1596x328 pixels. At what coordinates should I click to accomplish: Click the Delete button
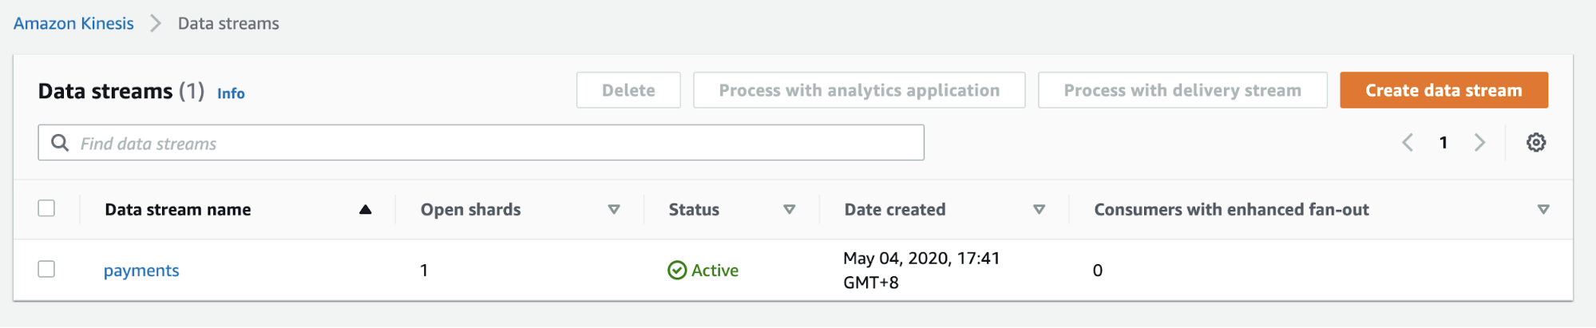[x=628, y=90]
